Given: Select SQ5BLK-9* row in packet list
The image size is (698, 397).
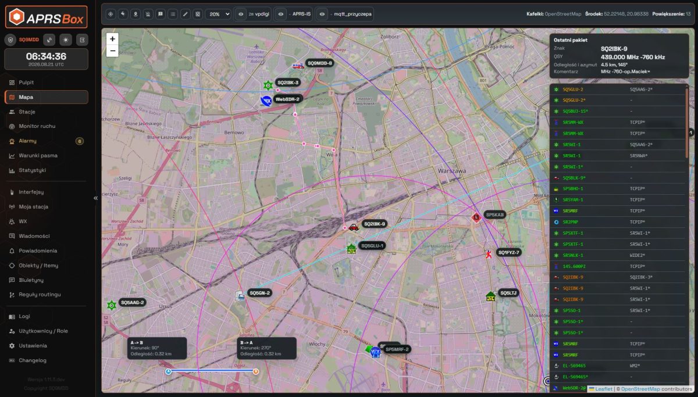Looking at the screenshot, I should tap(618, 178).
